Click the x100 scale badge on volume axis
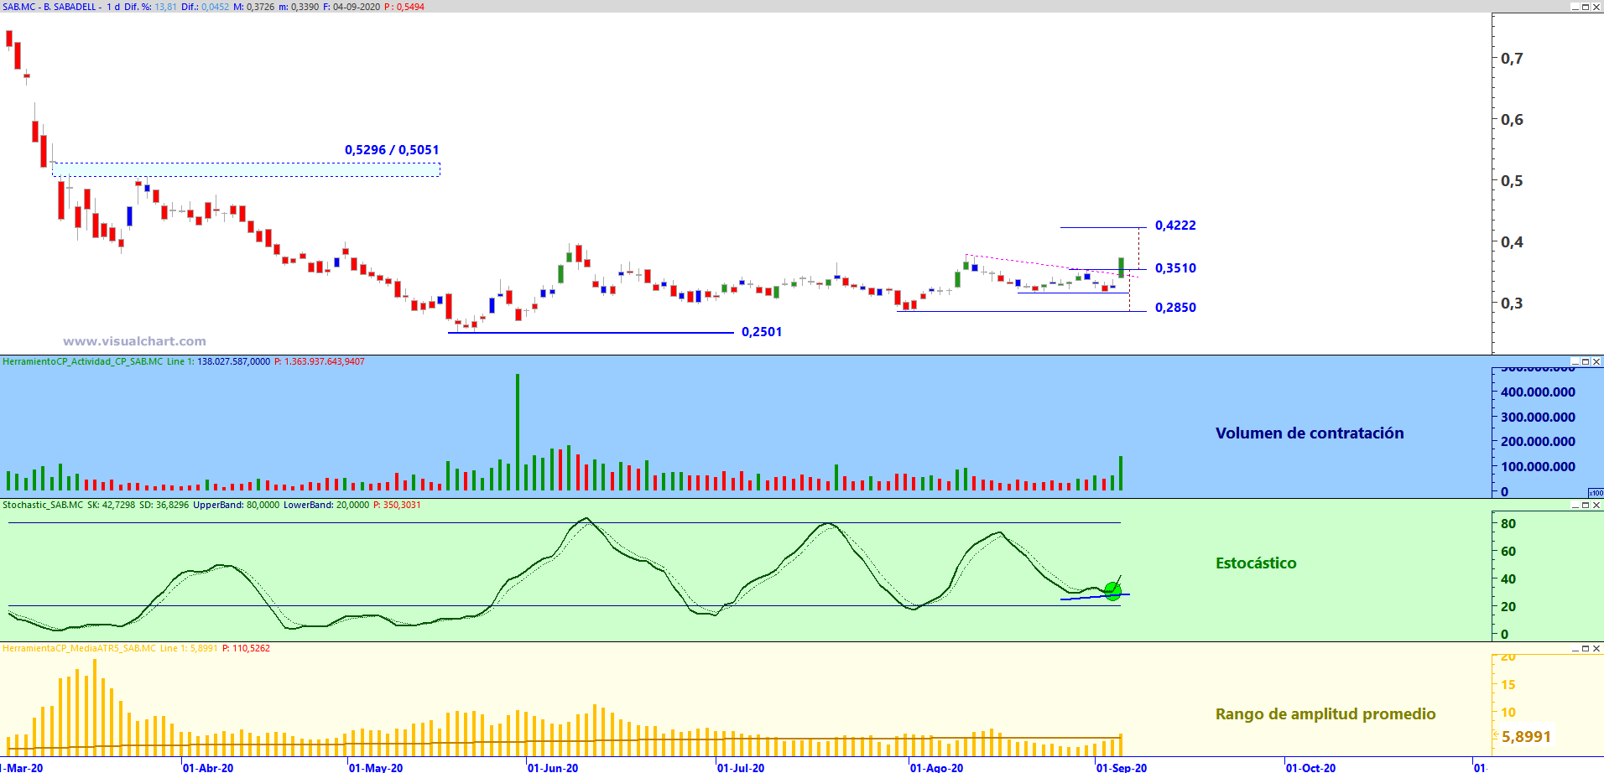The height and width of the screenshot is (773, 1604). (1596, 492)
